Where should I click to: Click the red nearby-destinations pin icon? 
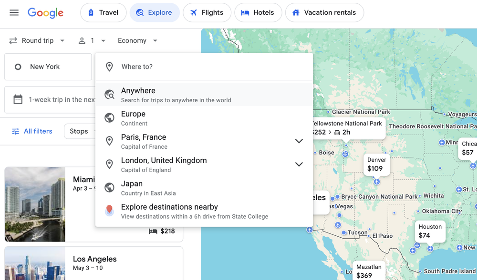pos(109,210)
